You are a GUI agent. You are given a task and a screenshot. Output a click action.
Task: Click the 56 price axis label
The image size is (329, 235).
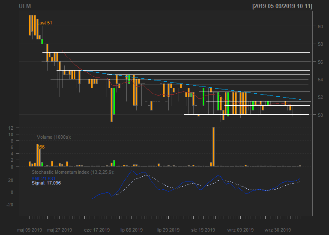(x=320, y=62)
